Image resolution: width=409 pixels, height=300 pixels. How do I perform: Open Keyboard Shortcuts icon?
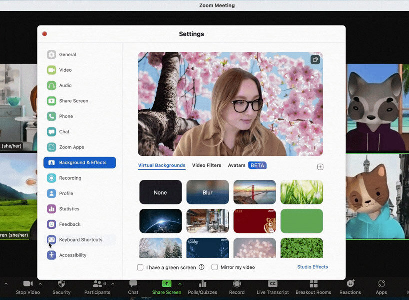pyautogui.click(x=51, y=239)
